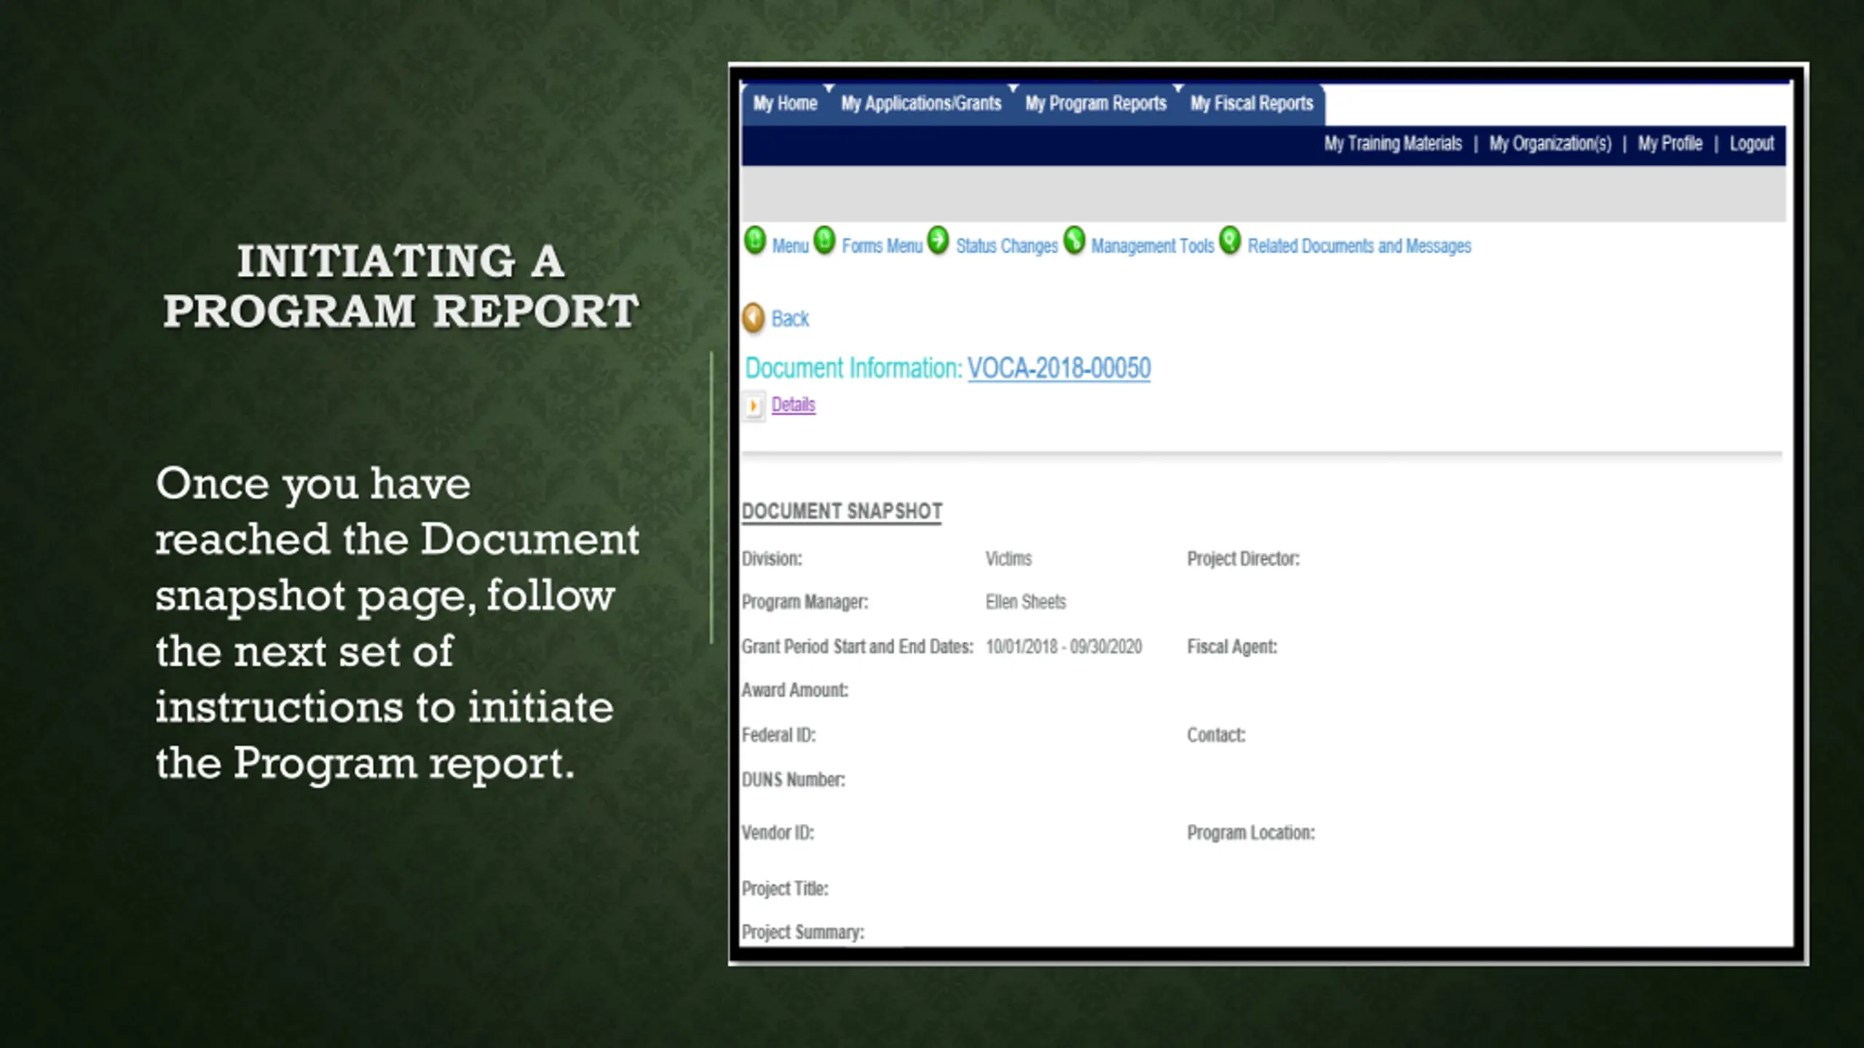The image size is (1864, 1048).
Task: Open the VOCA-2018-00050 document link
Action: pyautogui.click(x=1059, y=368)
